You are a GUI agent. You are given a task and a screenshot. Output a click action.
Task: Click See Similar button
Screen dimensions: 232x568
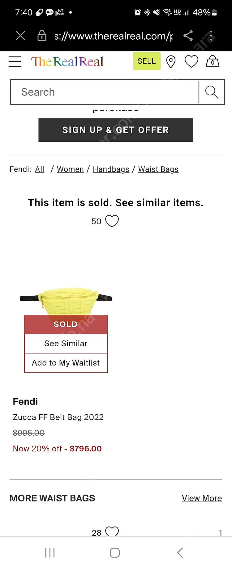[66, 343]
